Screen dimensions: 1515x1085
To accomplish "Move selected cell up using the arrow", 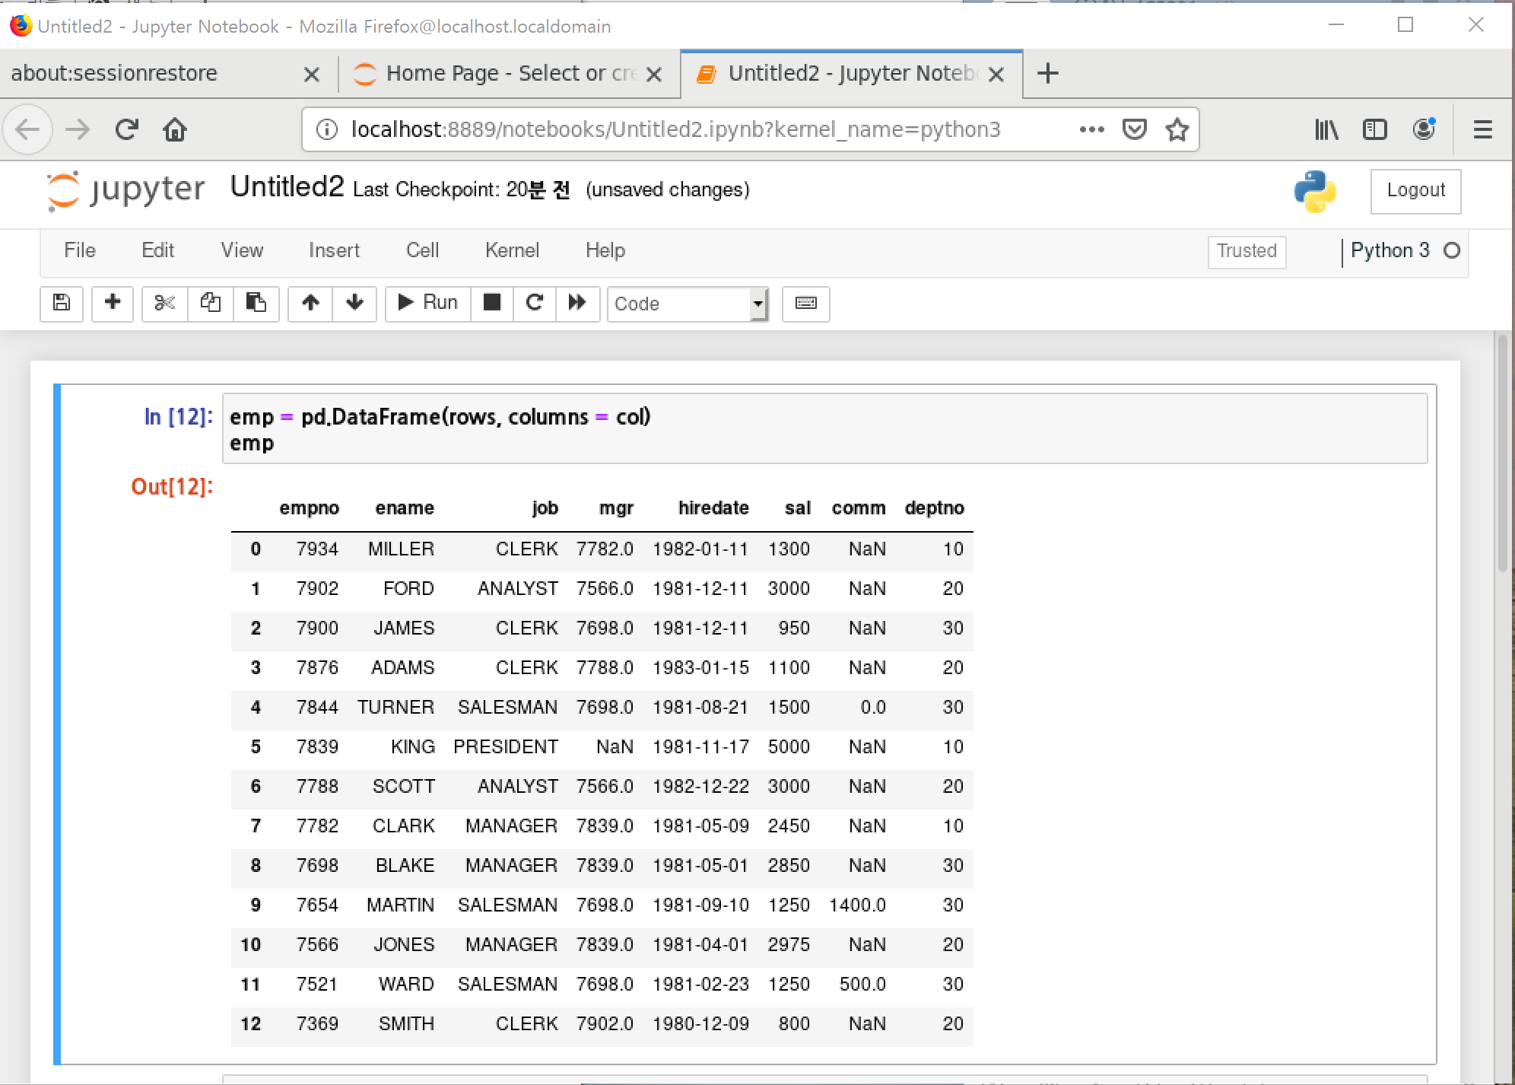I will coord(310,303).
